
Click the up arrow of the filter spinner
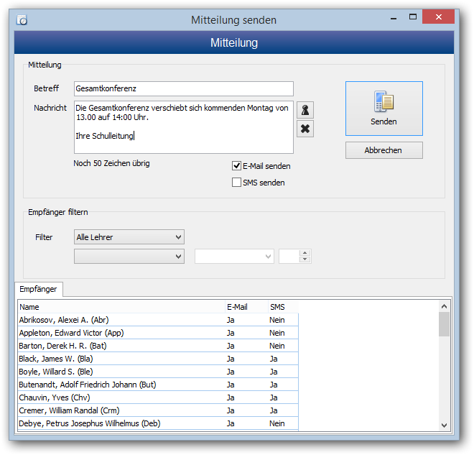[305, 253]
